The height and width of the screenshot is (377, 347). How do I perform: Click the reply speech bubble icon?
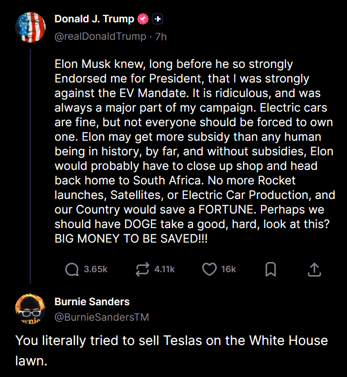pyautogui.click(x=72, y=269)
